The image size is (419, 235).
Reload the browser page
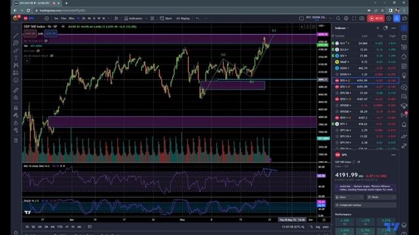(28, 10)
